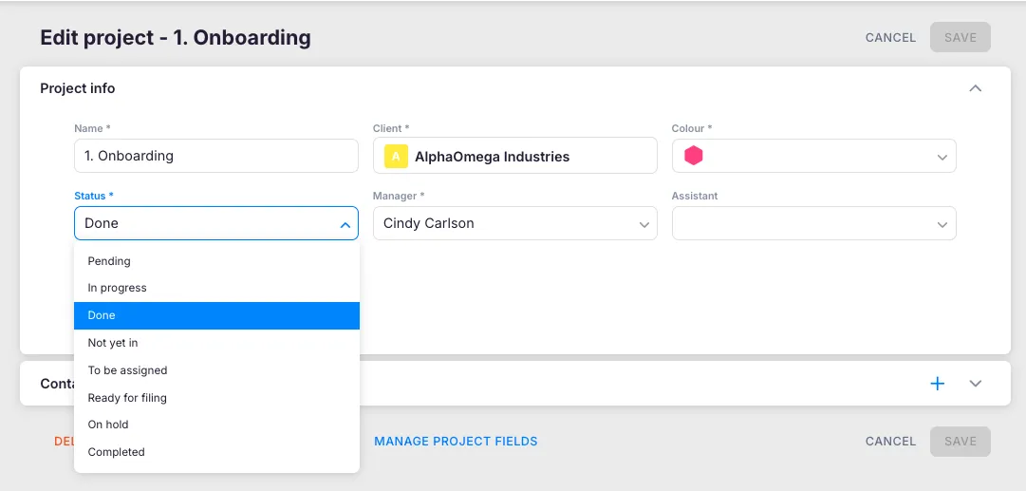
Task: Open the Assistant dropdown
Action: pyautogui.click(x=942, y=224)
